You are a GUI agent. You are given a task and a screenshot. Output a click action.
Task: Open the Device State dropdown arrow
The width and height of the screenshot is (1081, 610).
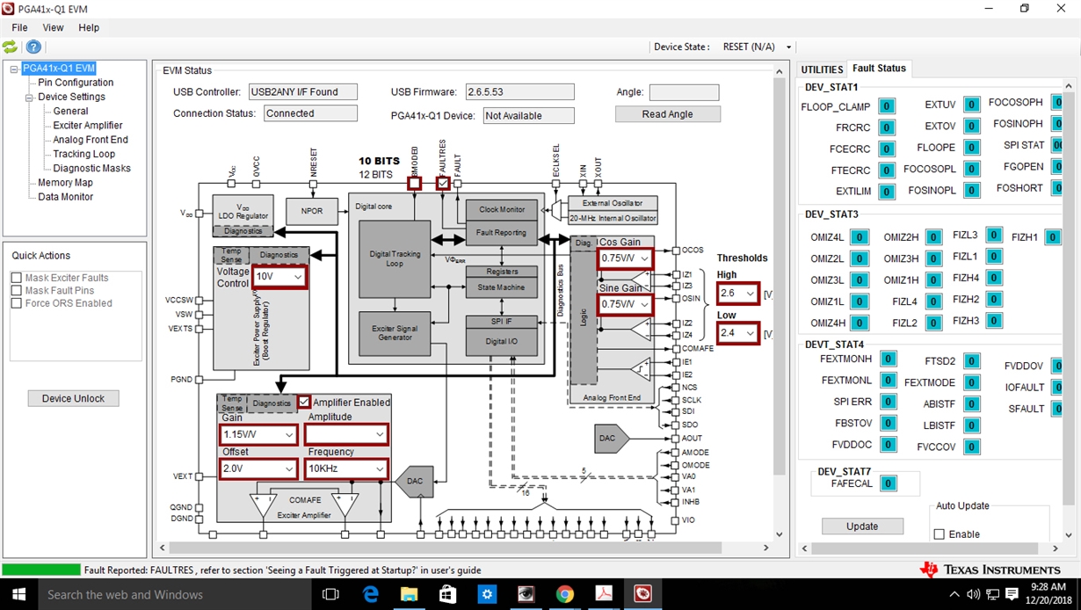pos(788,47)
